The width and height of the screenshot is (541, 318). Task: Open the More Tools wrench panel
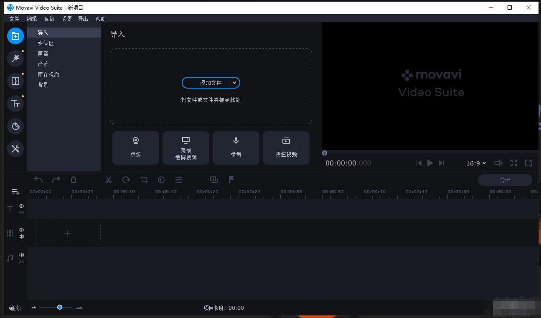point(15,149)
